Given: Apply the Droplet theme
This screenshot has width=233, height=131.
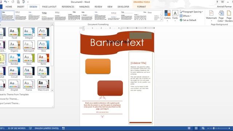Looking at the screenshot, I should [x=14, y=86].
